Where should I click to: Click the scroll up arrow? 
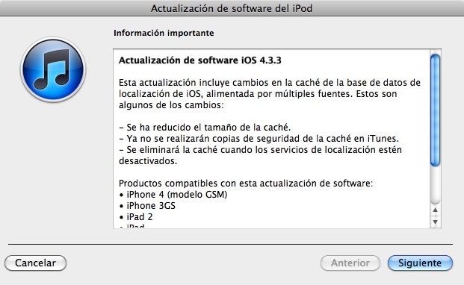pyautogui.click(x=435, y=210)
